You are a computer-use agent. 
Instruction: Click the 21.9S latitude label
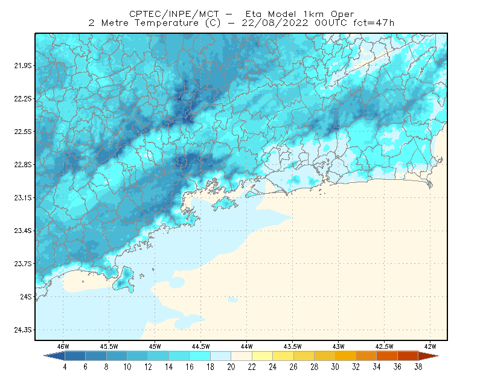(x=23, y=66)
